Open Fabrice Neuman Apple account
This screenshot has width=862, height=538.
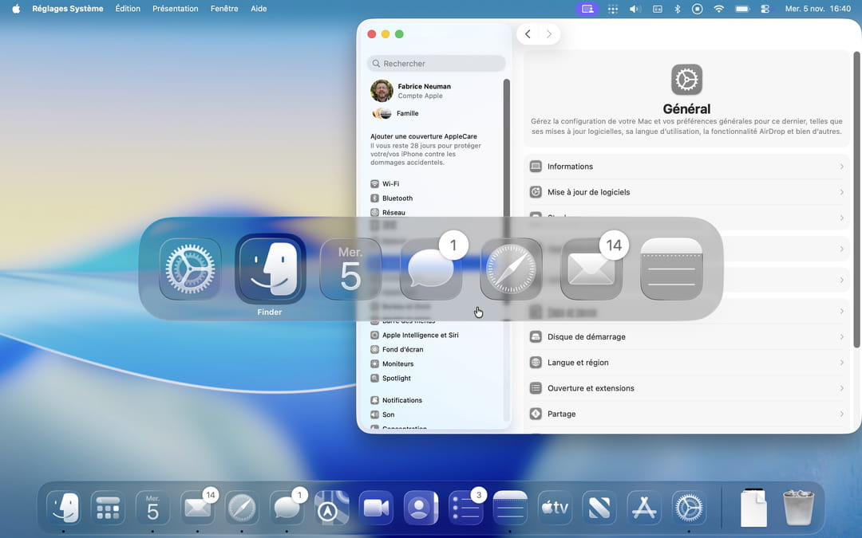[x=423, y=91]
